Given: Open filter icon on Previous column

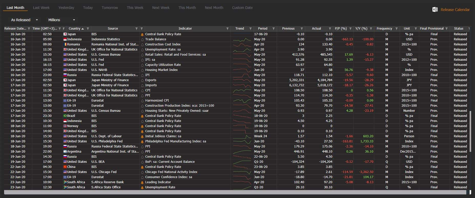Looking at the screenshot, I should [x=302, y=29].
